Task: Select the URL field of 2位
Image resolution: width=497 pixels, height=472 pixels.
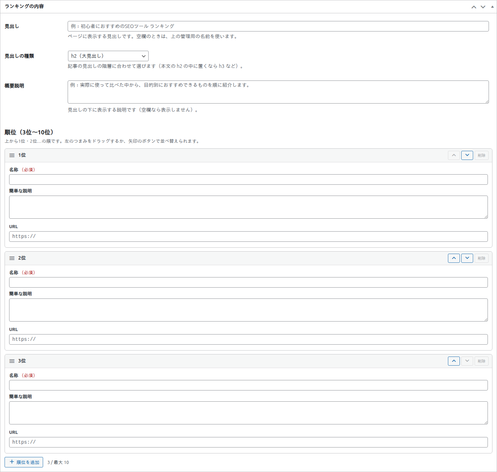Action: pyautogui.click(x=248, y=339)
